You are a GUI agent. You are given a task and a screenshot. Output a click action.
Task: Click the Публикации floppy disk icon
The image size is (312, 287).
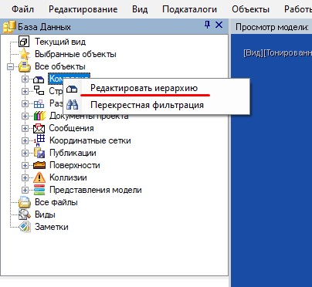pyautogui.click(x=39, y=153)
